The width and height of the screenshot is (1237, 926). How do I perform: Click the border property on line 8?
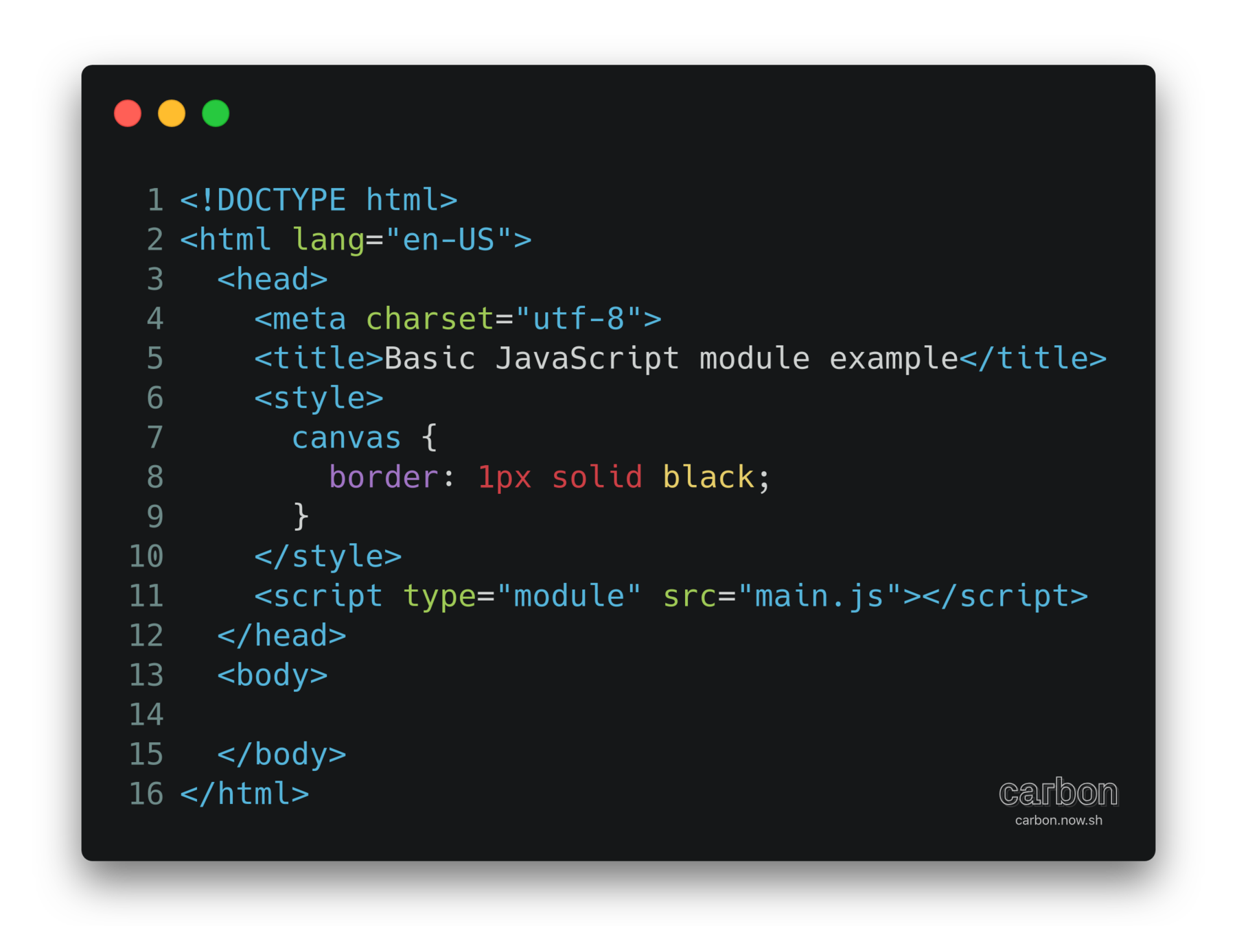click(x=384, y=477)
